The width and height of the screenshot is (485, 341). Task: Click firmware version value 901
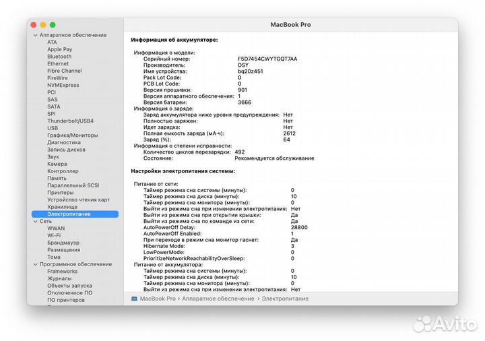tap(243, 90)
